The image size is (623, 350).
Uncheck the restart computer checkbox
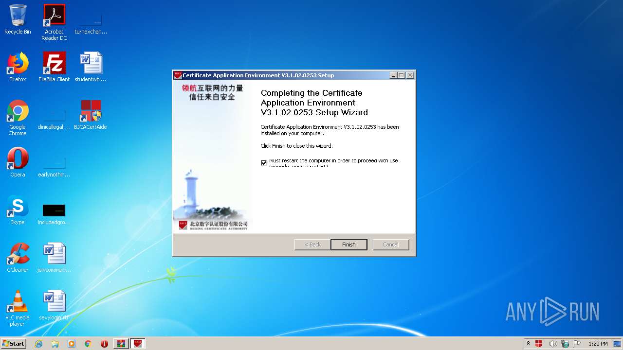[264, 163]
